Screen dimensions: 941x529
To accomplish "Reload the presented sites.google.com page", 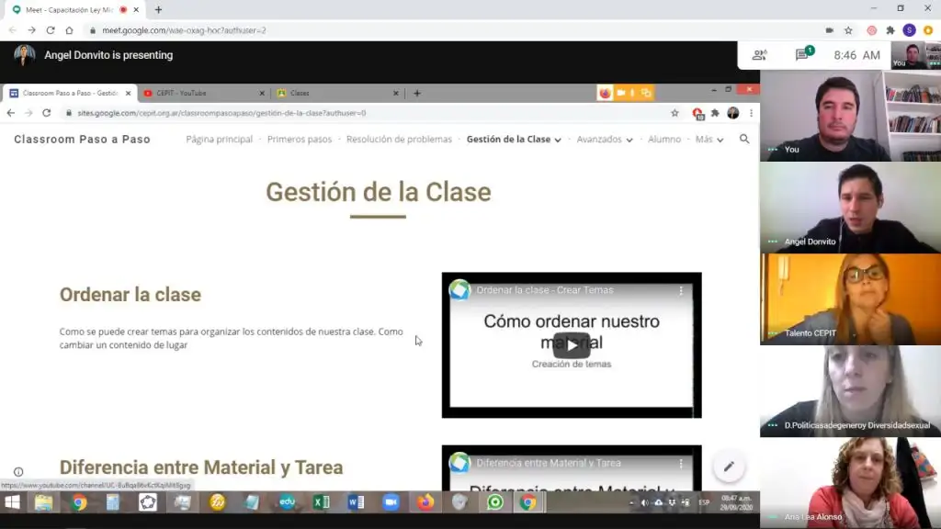I will coord(46,113).
